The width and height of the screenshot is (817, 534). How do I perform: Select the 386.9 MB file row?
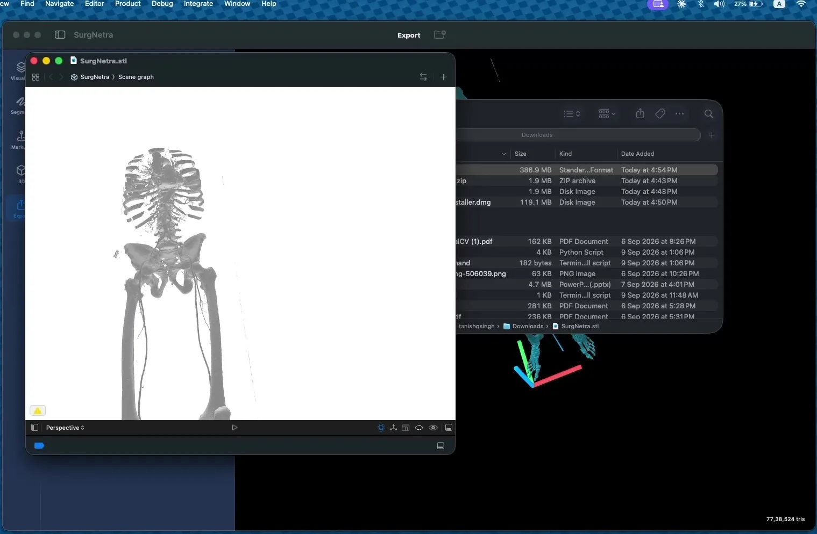click(x=587, y=170)
